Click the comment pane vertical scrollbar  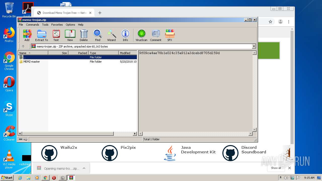click(254, 91)
